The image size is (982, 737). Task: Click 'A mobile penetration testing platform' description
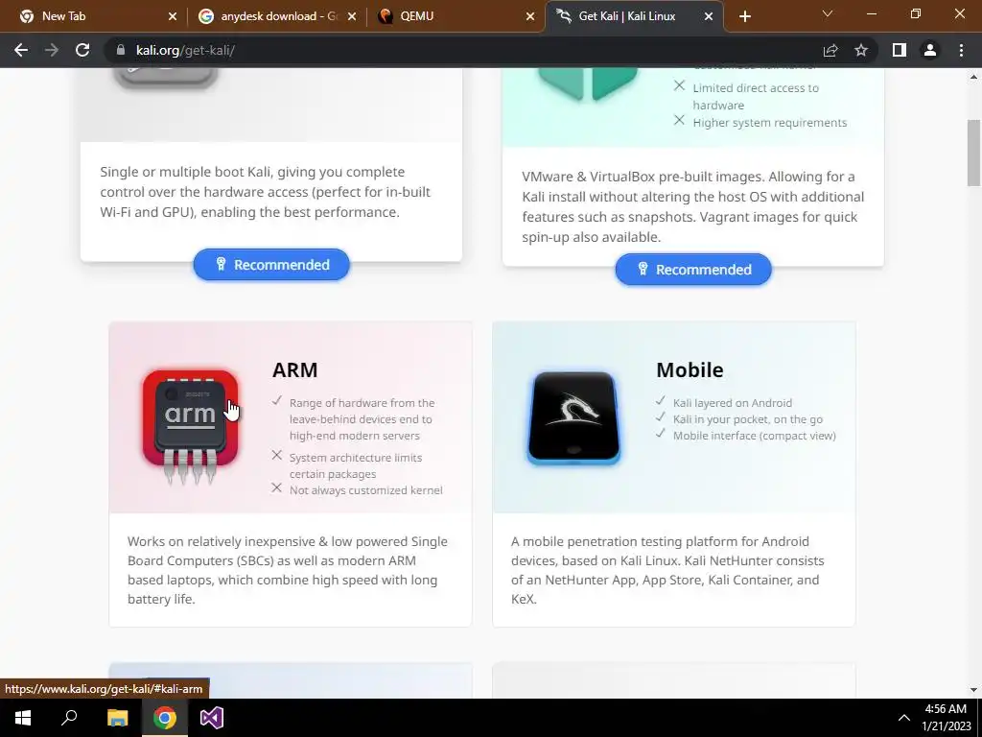click(x=667, y=570)
